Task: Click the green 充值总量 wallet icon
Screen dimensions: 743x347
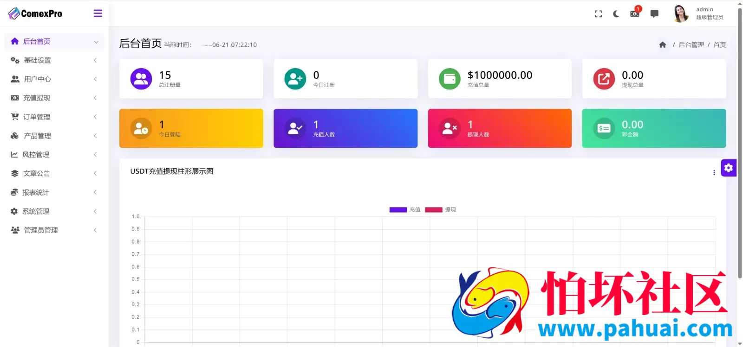Action: (450, 79)
